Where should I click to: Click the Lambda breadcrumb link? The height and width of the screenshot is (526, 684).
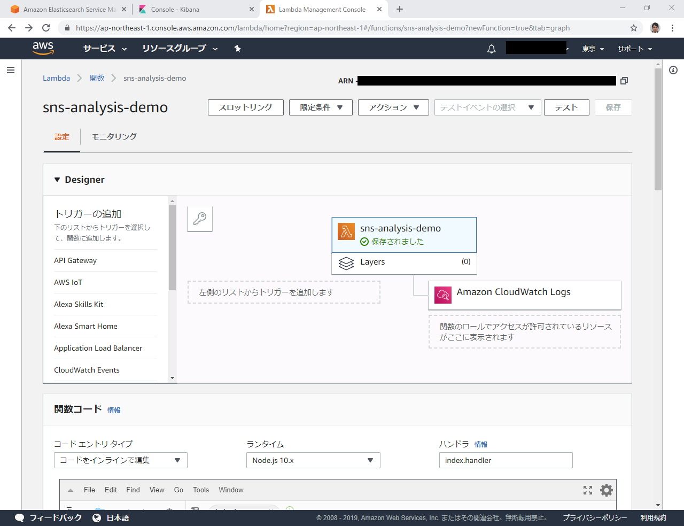tap(56, 78)
